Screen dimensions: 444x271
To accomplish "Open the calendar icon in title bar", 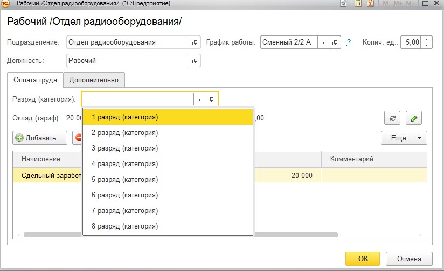I will 370,4.
